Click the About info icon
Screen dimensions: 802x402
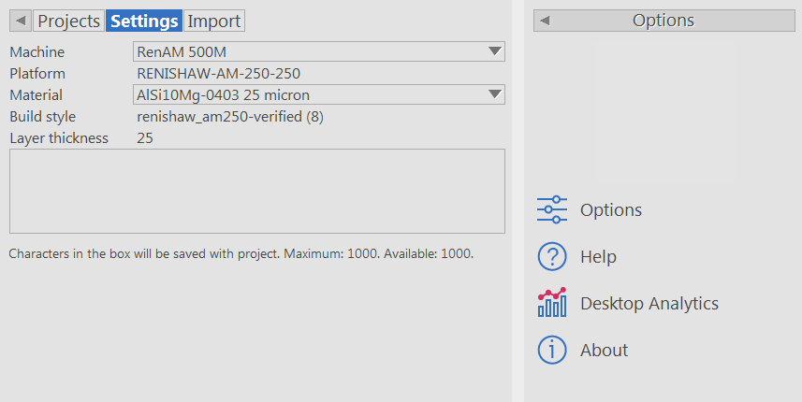point(552,350)
